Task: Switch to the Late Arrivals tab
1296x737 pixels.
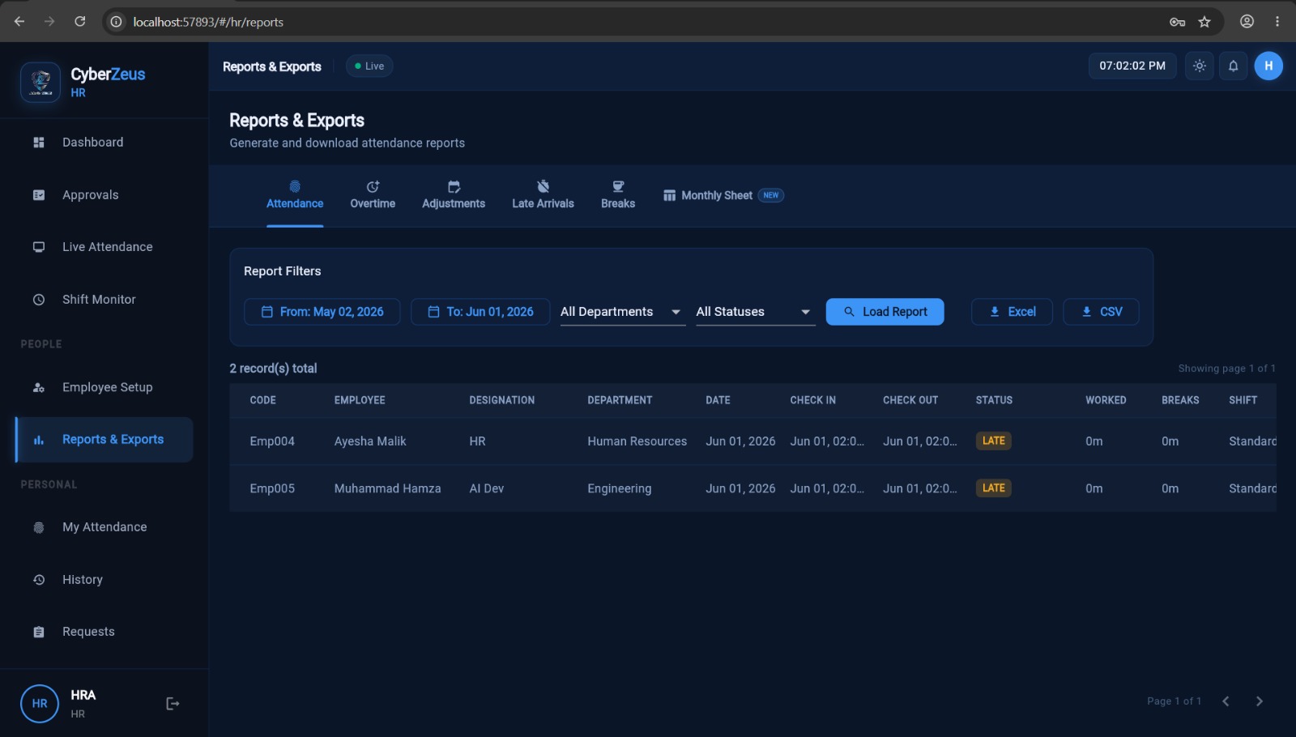Action: coord(543,196)
